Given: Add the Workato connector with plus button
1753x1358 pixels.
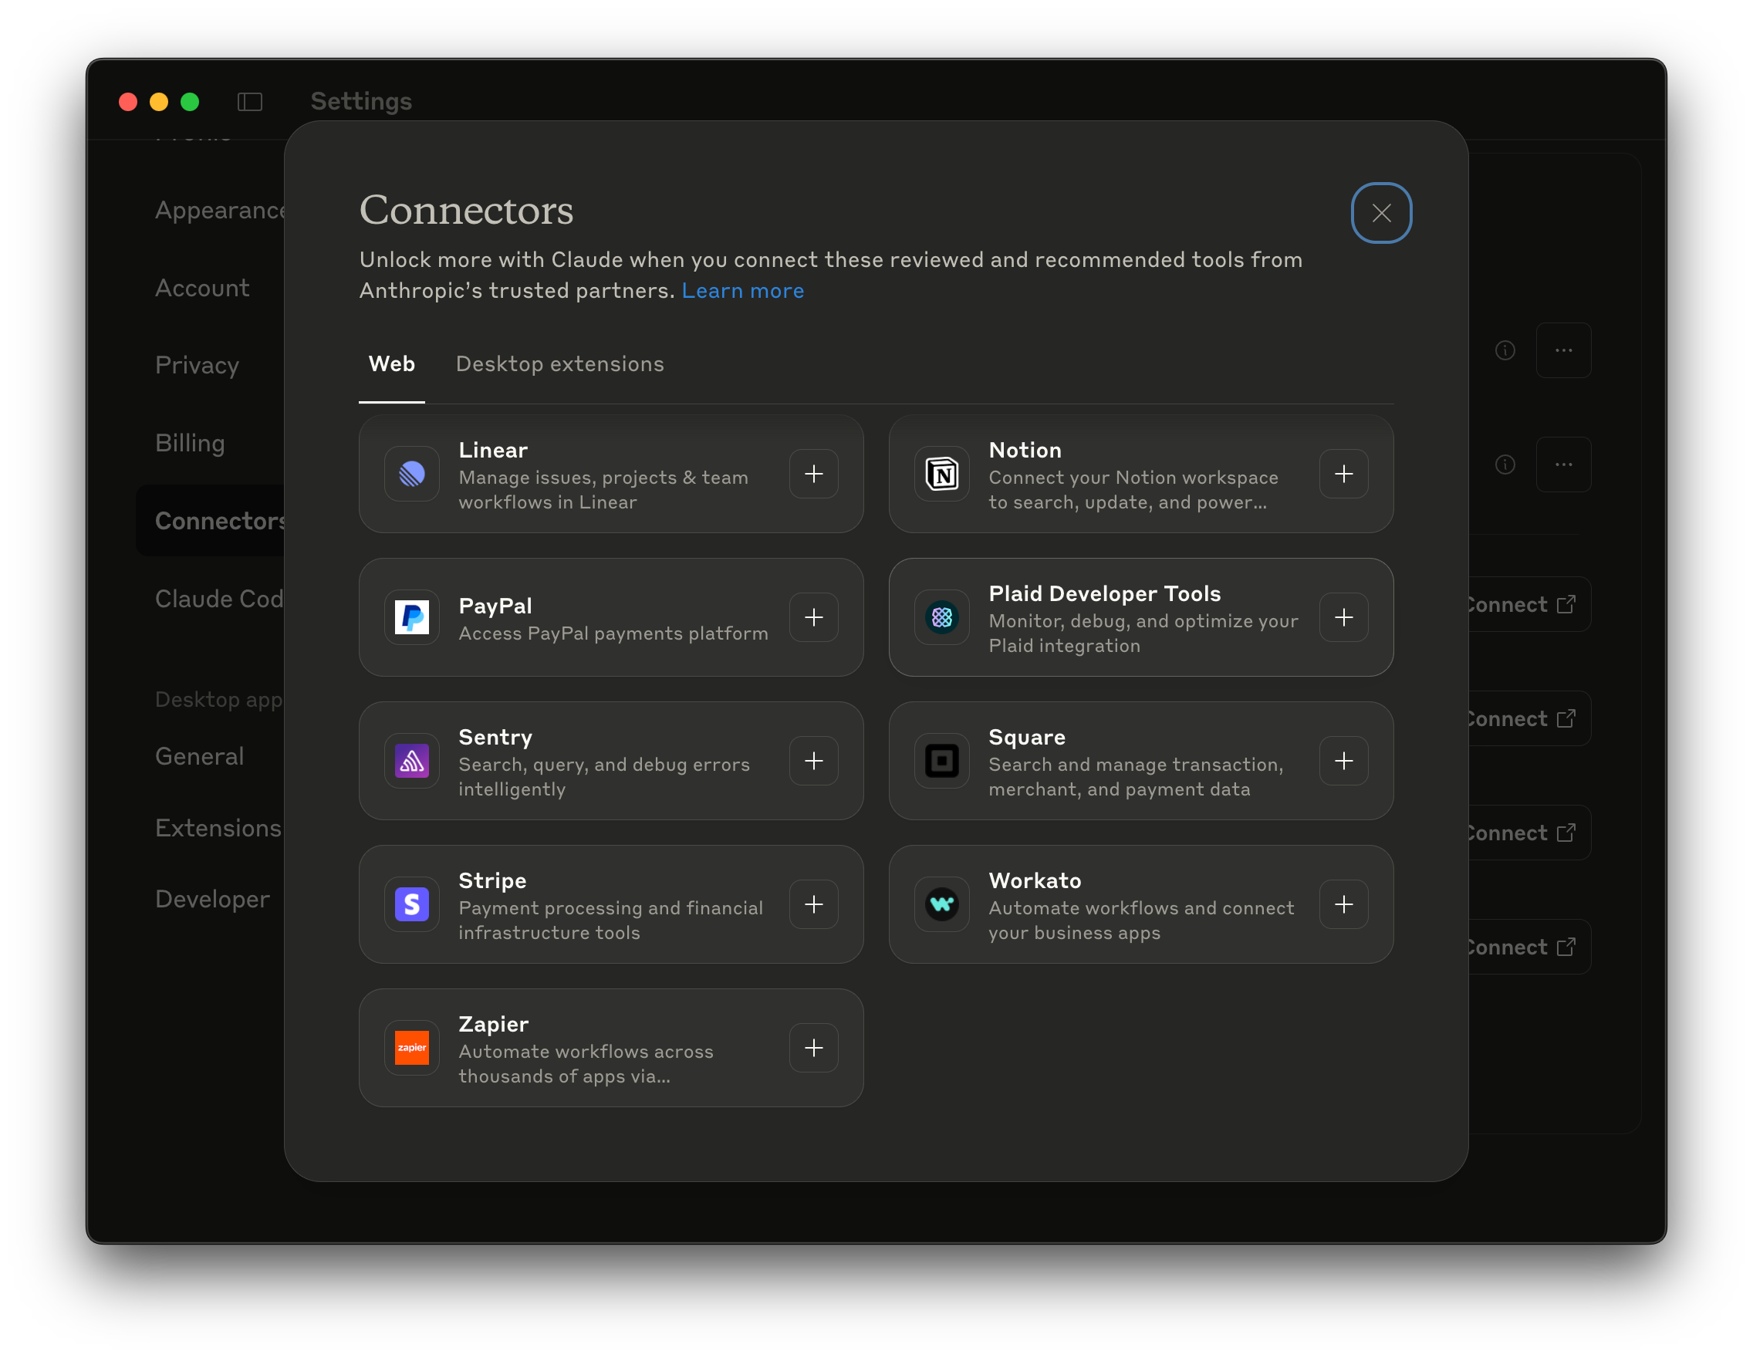Looking at the screenshot, I should [x=1343, y=904].
